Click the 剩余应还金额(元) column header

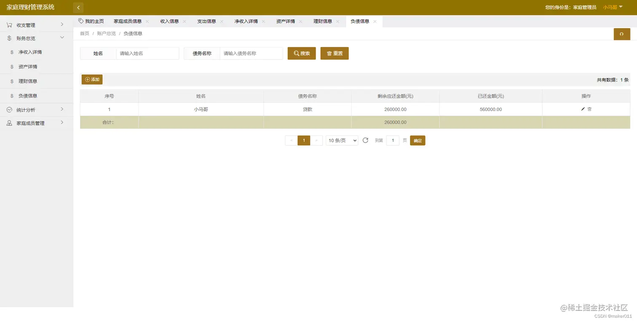tap(395, 96)
